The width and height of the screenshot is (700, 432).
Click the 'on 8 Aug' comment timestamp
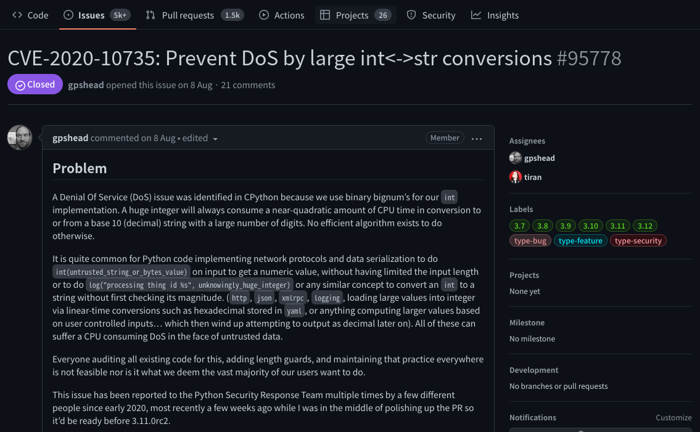[x=158, y=138]
